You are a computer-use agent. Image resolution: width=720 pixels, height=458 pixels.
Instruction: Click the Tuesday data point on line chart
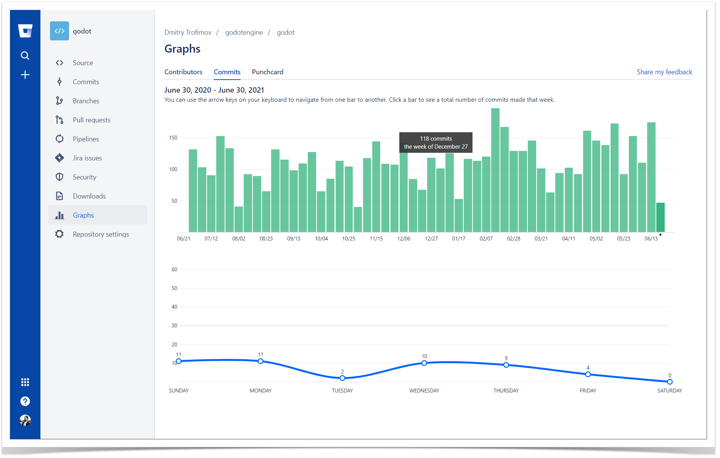342,378
